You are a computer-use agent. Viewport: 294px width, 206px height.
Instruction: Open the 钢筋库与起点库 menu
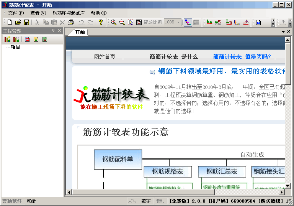[69, 13]
